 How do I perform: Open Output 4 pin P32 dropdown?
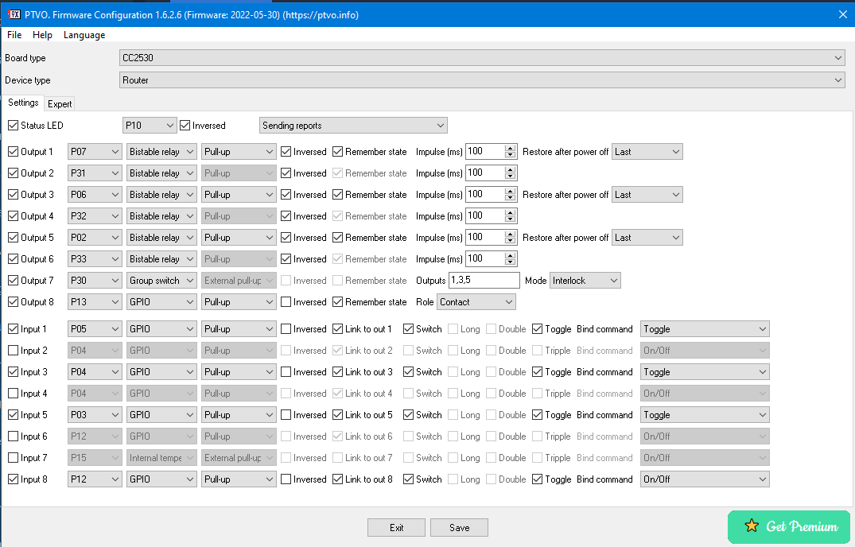(95, 216)
